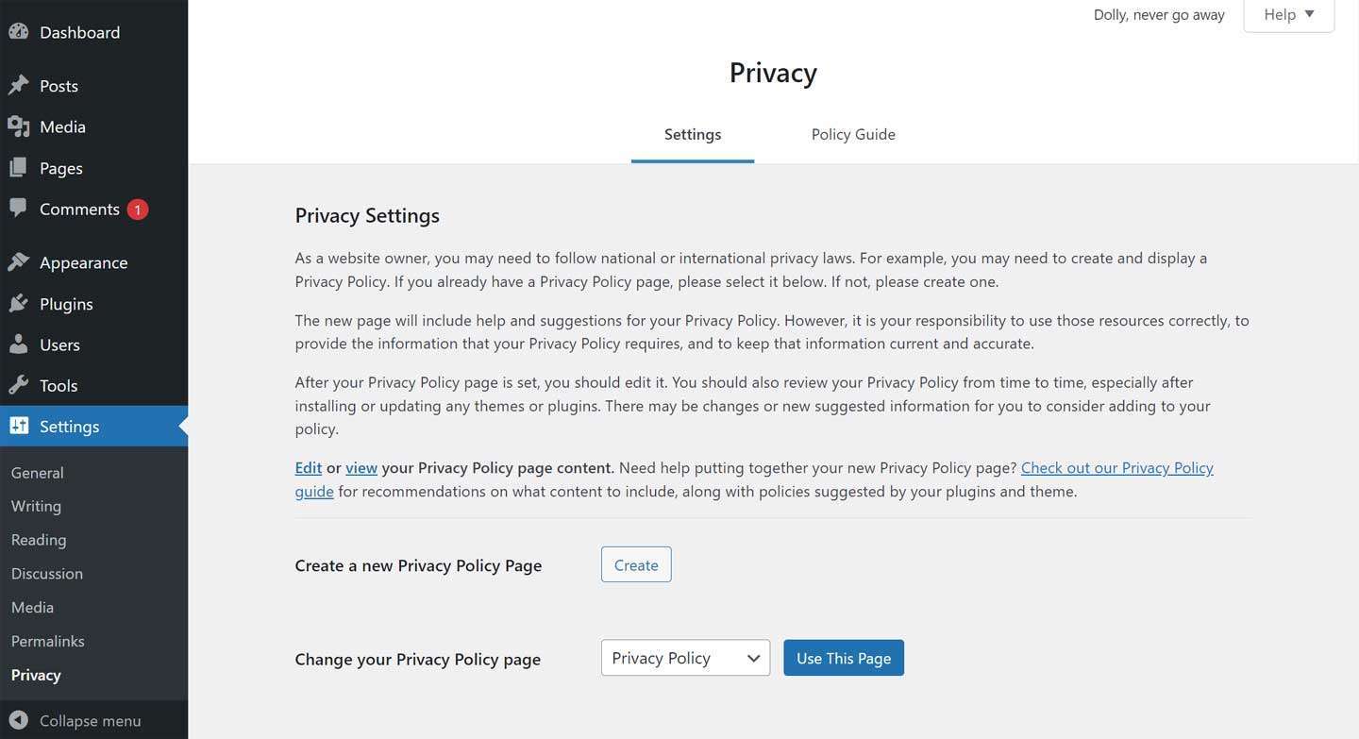Click the Use This Page button
The height and width of the screenshot is (739, 1359).
click(844, 658)
